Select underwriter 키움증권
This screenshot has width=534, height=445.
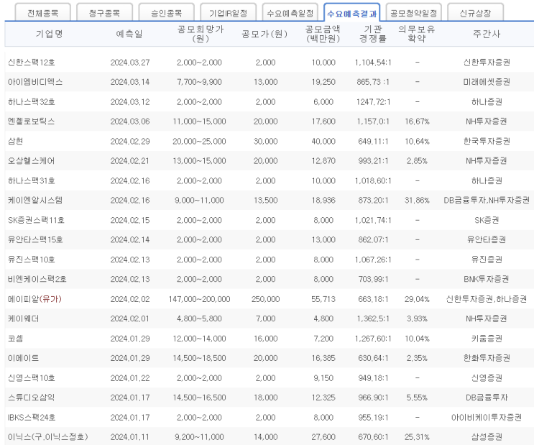click(487, 339)
